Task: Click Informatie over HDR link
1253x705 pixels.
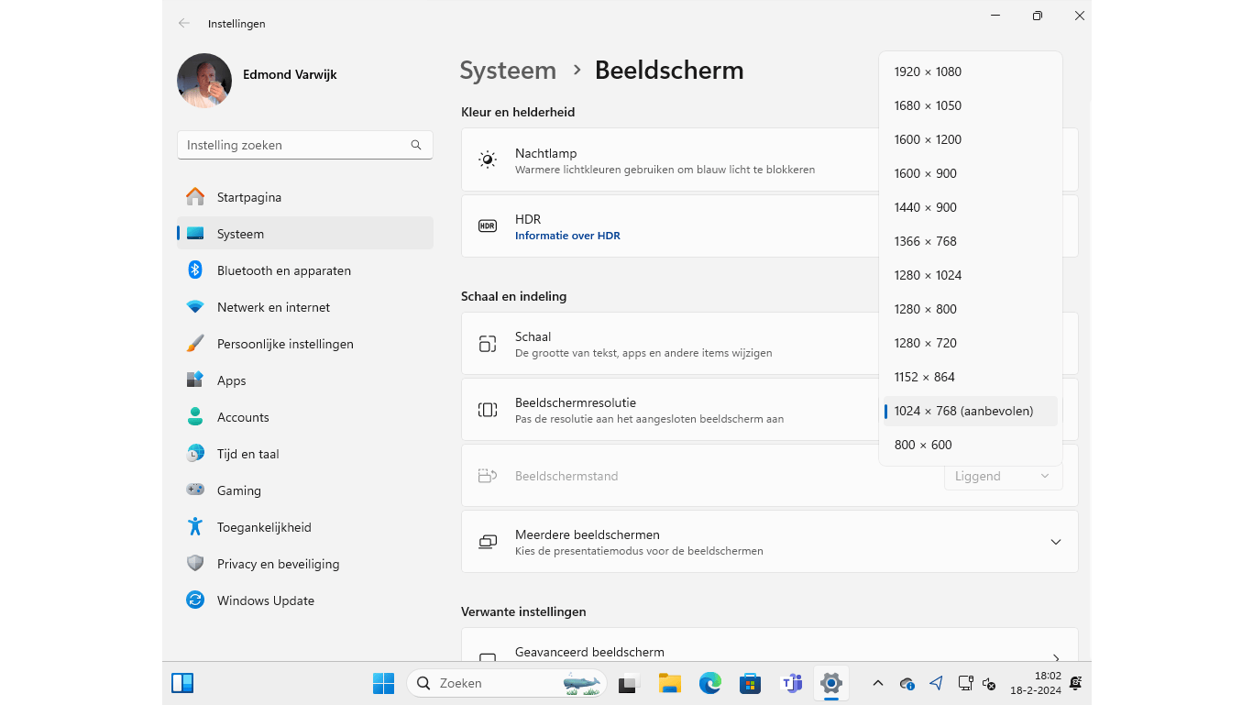Action: pyautogui.click(x=567, y=236)
